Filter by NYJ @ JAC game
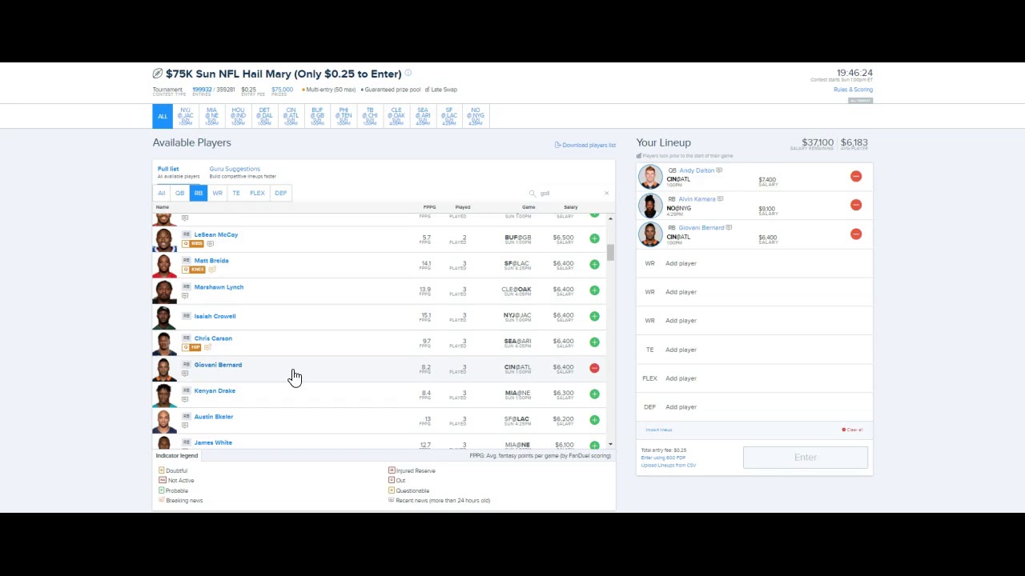Screen dimensions: 1025x576 click(x=185, y=116)
